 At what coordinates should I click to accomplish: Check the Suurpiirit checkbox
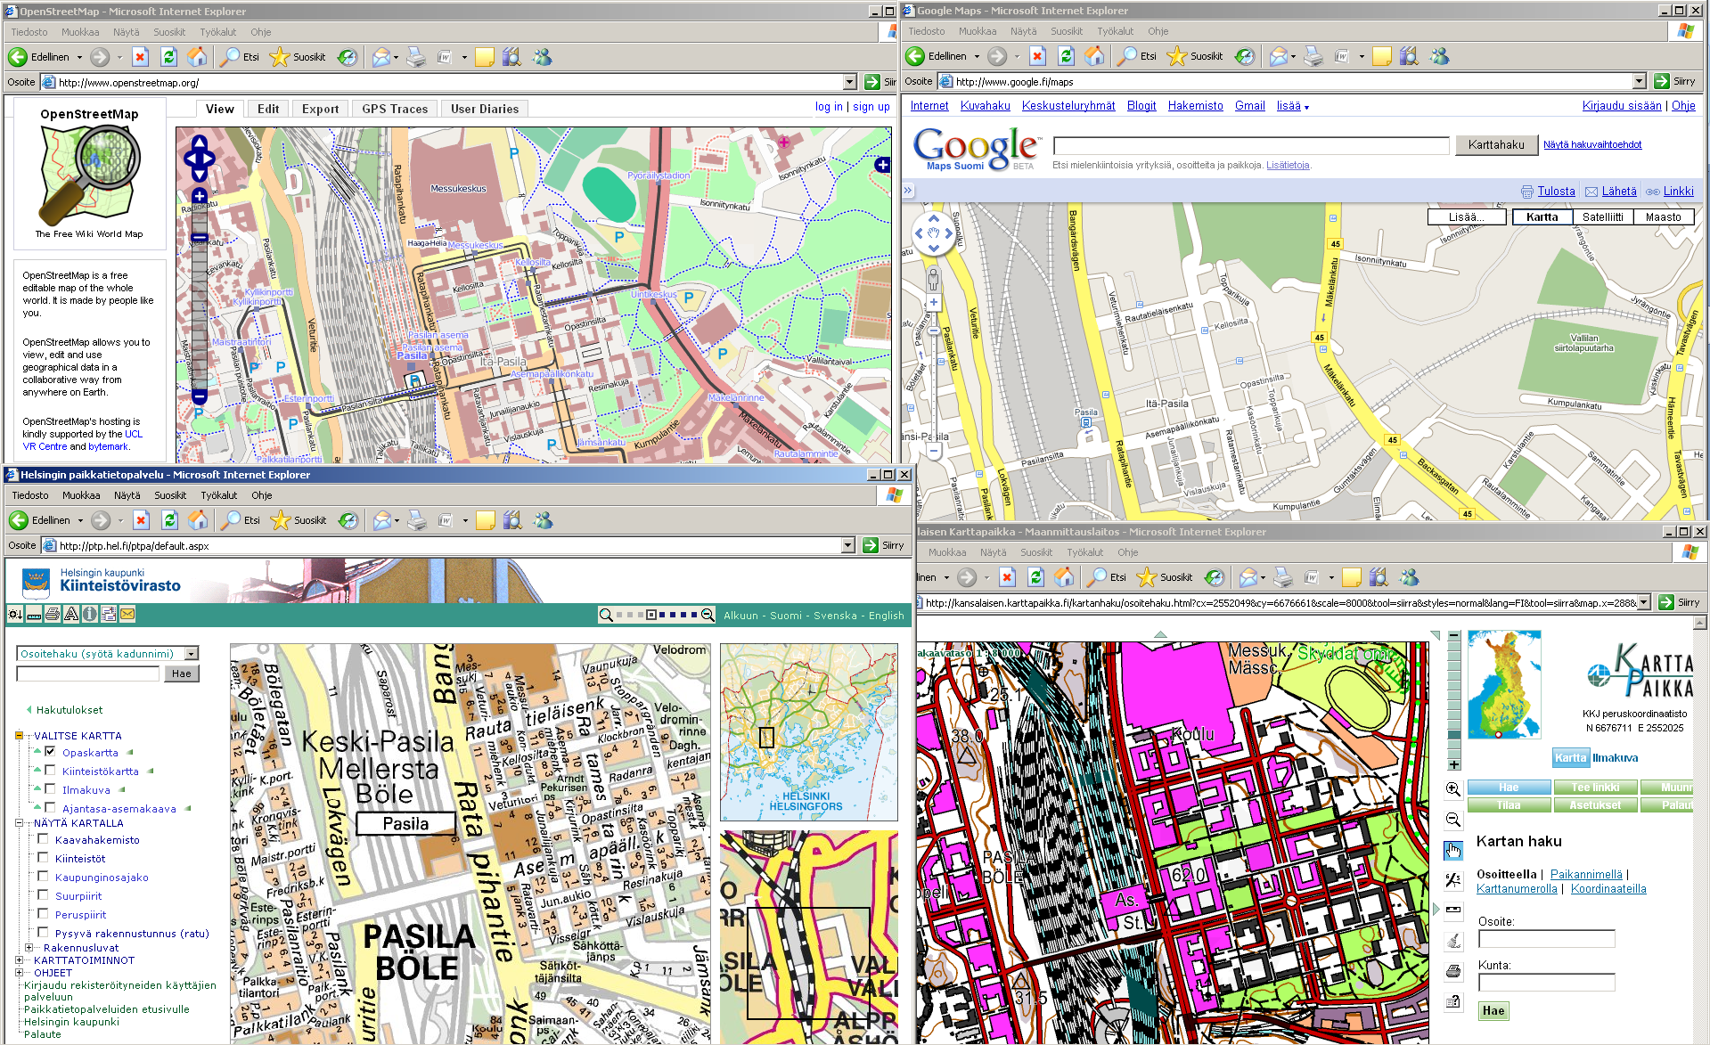pyautogui.click(x=43, y=895)
